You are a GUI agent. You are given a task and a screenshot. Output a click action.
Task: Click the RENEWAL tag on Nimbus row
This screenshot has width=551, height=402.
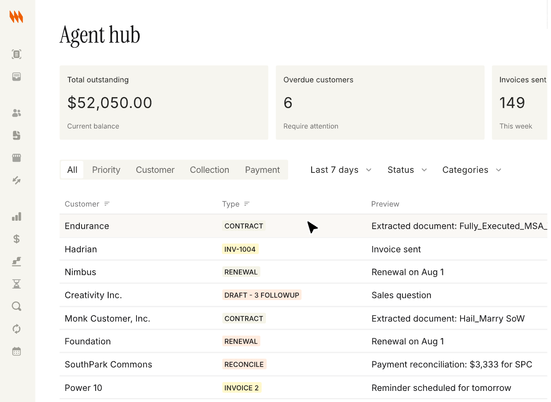241,272
